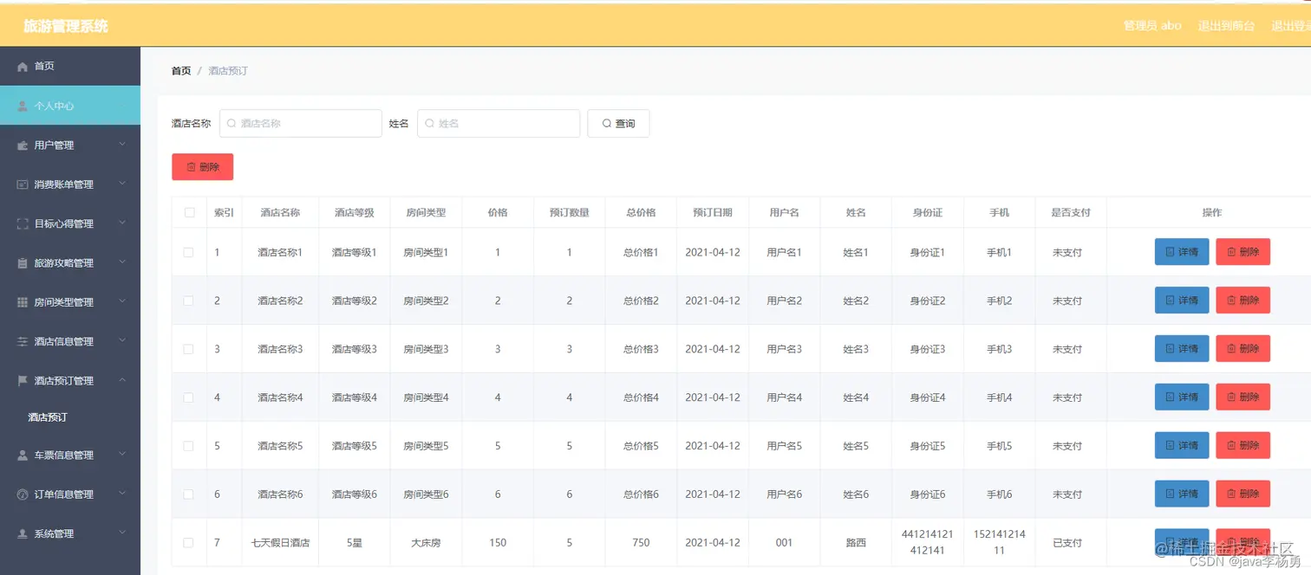Open 个人中心 menu item
This screenshot has height=575, width=1311.
pos(70,106)
